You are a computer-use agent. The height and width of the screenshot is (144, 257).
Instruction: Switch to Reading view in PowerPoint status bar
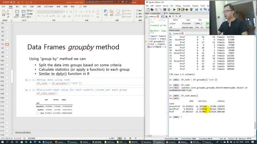pos(130,138)
